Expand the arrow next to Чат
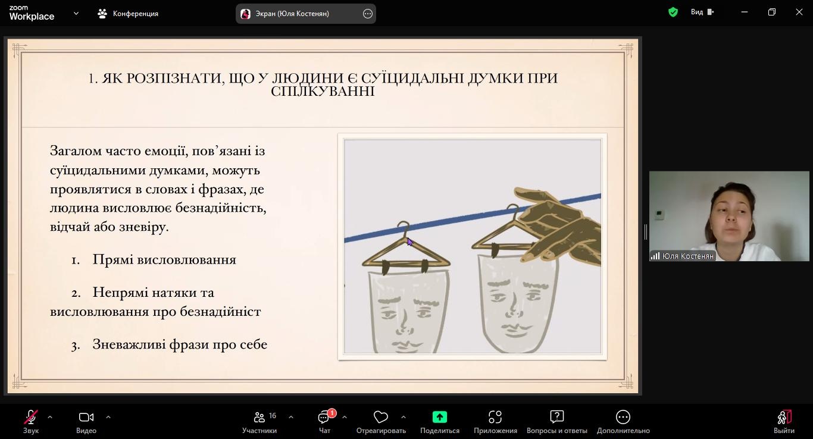This screenshot has height=439, width=813. coord(345,417)
